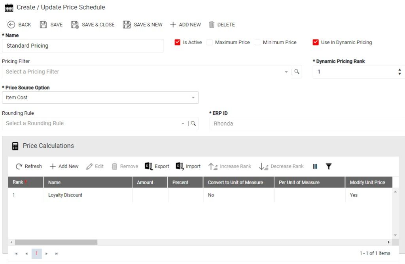
Task: Click the '1 - 1 of 1 items' pager text
Action: [x=375, y=253]
